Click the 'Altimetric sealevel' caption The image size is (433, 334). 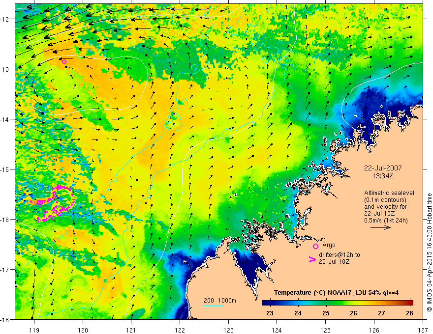[389, 193]
